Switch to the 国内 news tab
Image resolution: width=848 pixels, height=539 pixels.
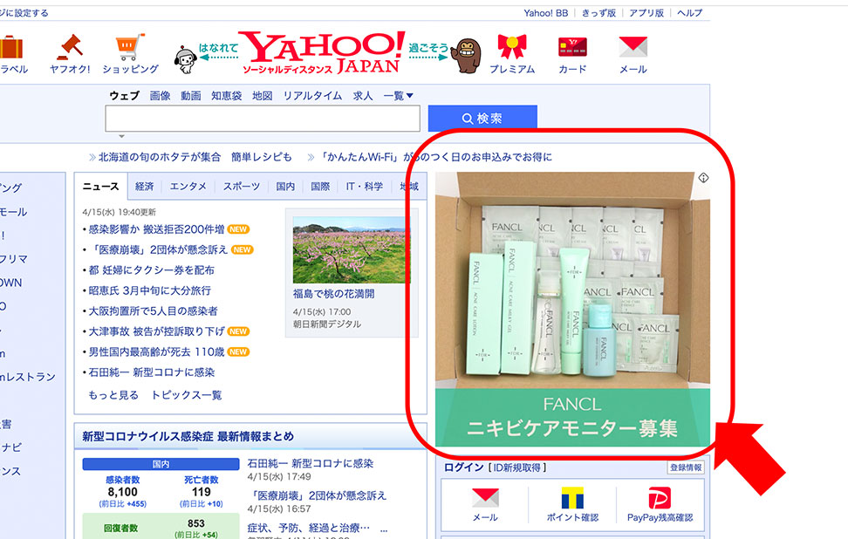285,187
